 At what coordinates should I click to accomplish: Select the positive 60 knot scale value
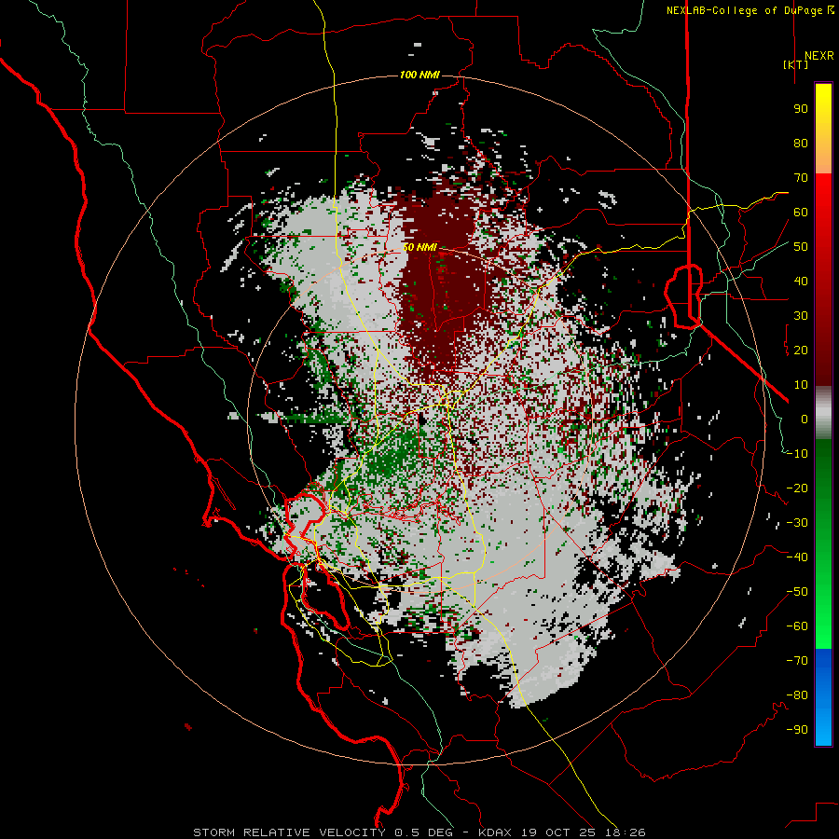pos(801,212)
